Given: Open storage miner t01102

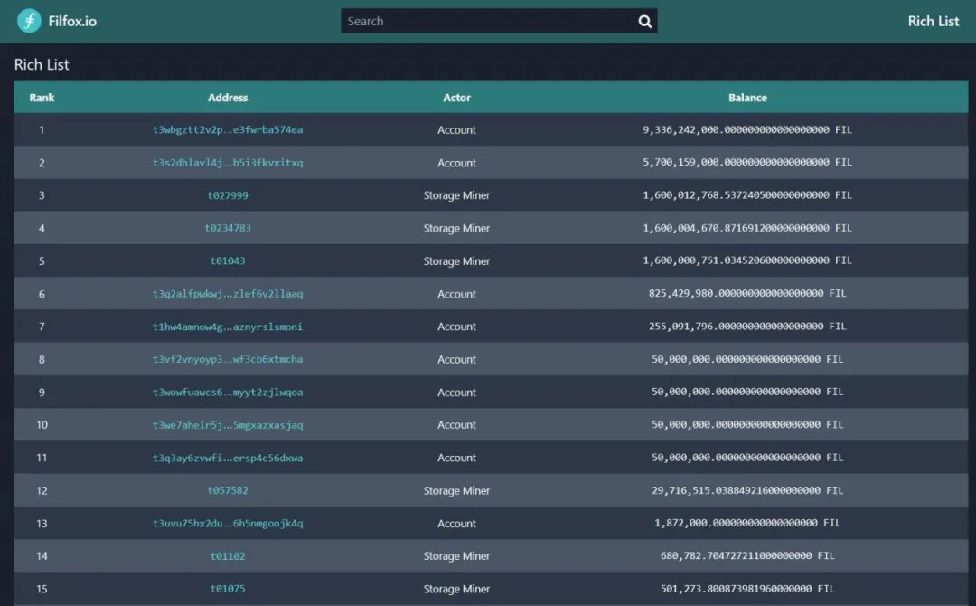Looking at the screenshot, I should coord(228,556).
